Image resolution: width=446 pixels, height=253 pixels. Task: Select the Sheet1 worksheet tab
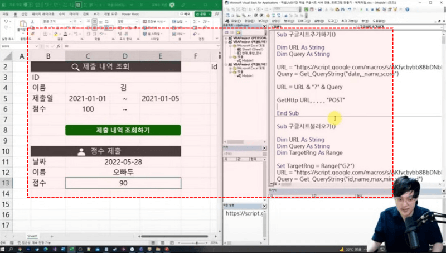point(32,236)
